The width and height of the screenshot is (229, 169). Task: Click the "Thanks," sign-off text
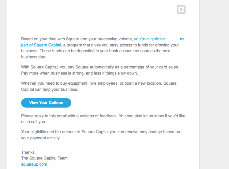coord(28,152)
